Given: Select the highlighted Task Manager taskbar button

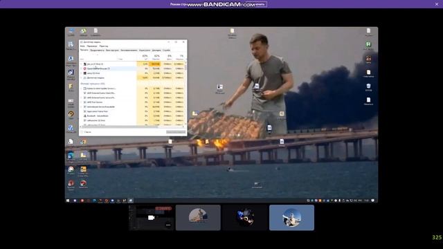Looking at the screenshot, I should click(x=130, y=201).
